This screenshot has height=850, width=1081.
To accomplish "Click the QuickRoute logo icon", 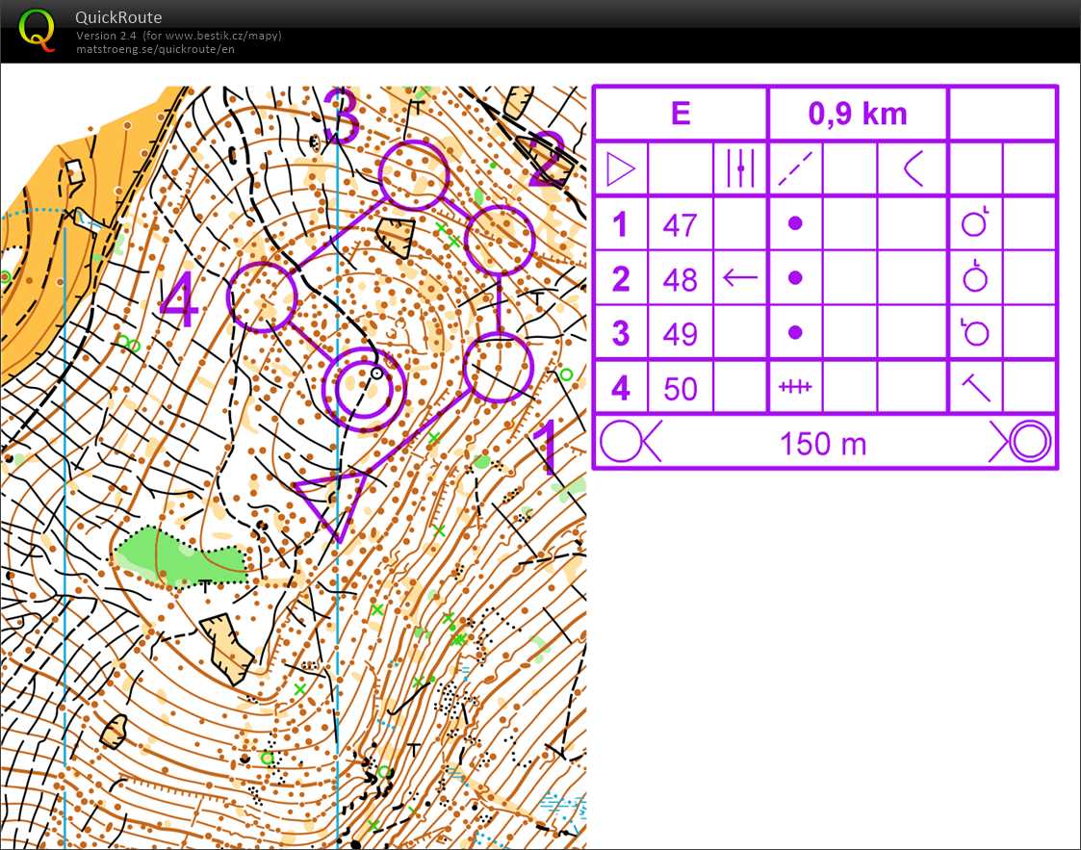I will tap(37, 29).
